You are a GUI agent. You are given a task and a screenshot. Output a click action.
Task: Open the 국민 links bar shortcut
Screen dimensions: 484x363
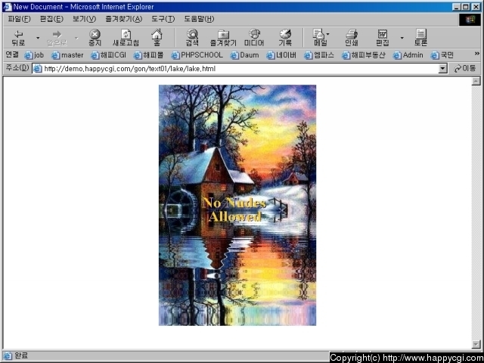(442, 55)
